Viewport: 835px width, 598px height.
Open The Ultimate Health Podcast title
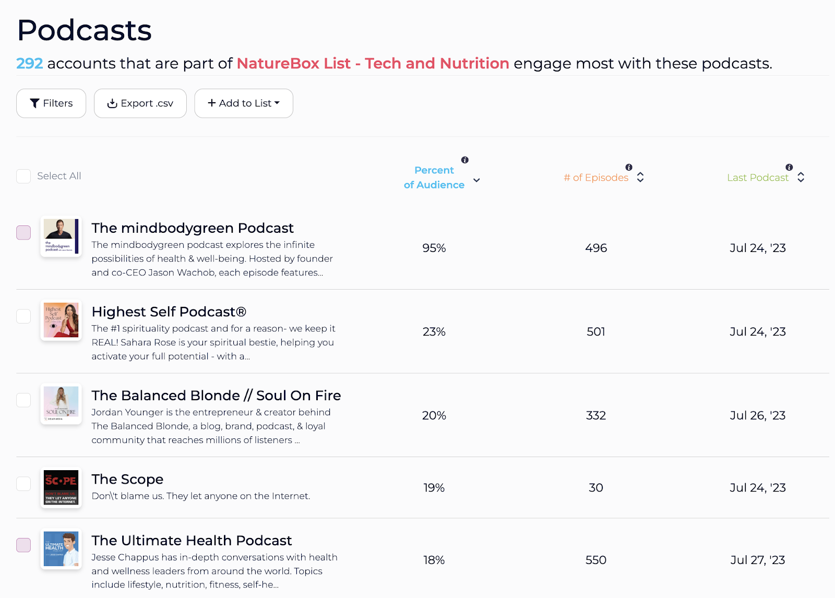[192, 541]
